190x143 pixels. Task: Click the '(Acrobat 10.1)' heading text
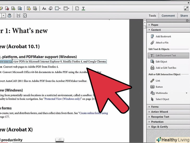coord(23,47)
